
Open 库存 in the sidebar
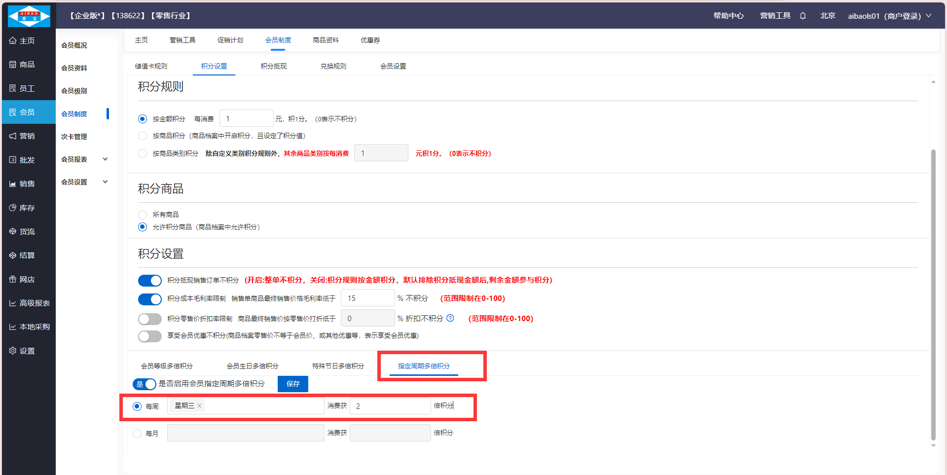(22, 208)
